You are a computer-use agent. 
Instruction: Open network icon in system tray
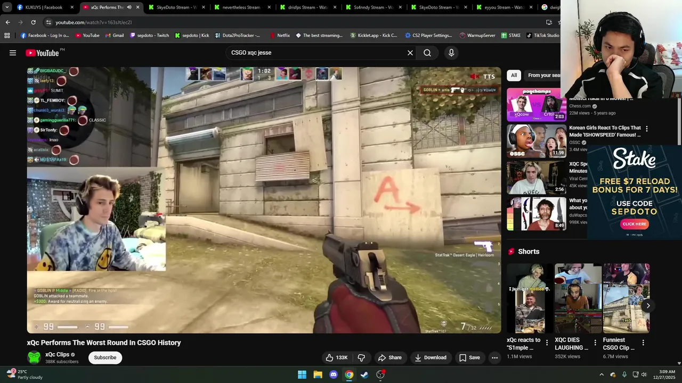[x=636, y=374]
